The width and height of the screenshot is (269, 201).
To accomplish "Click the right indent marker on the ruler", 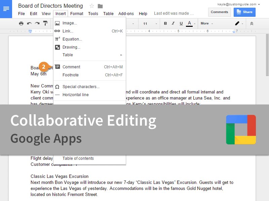I will click(234, 31).
